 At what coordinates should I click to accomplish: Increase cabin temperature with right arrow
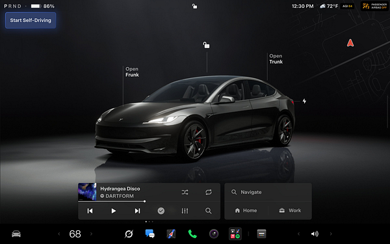point(91,234)
